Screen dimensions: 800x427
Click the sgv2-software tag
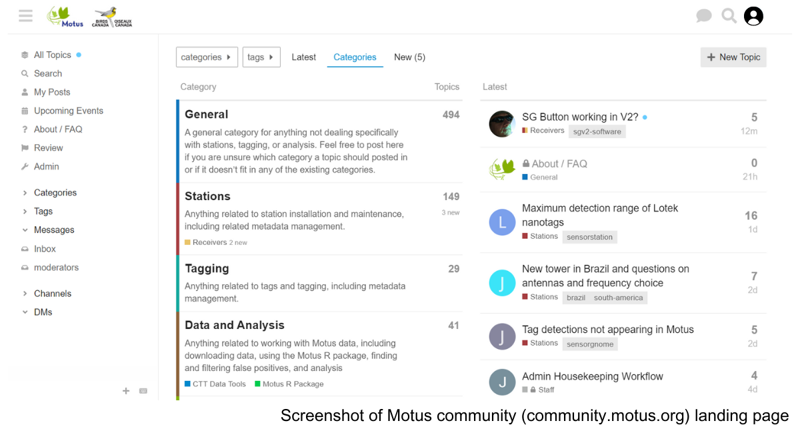pyautogui.click(x=597, y=131)
